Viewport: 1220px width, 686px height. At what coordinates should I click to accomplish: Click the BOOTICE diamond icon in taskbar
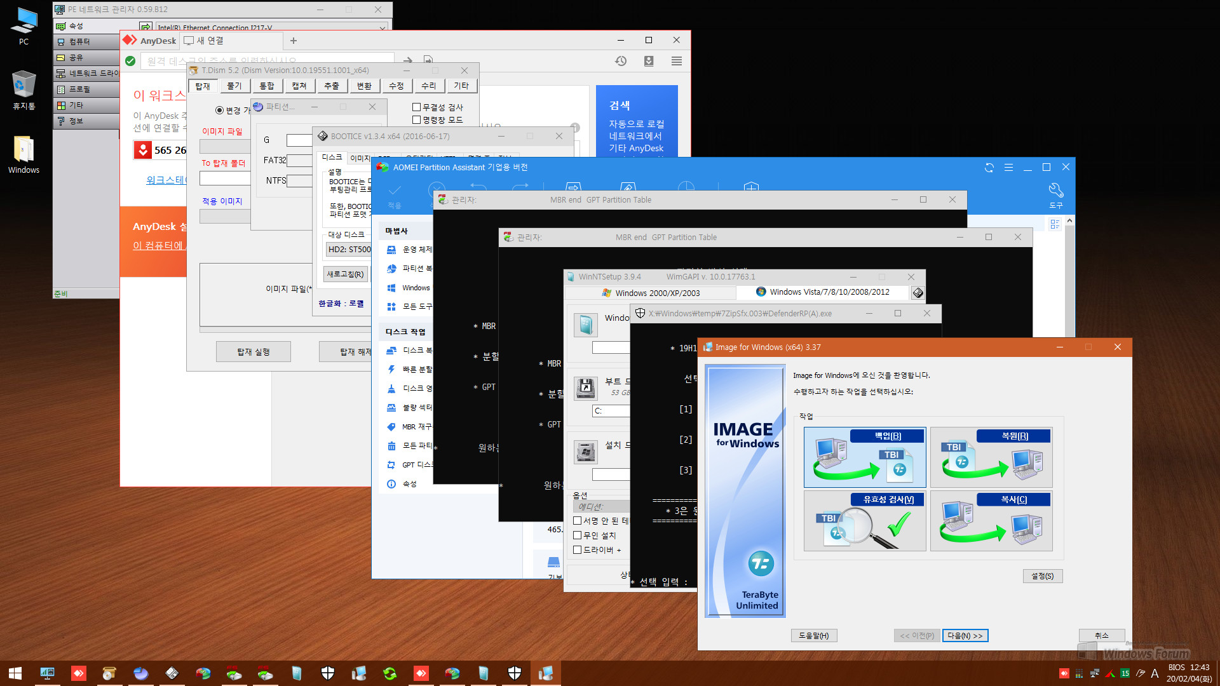(x=172, y=673)
